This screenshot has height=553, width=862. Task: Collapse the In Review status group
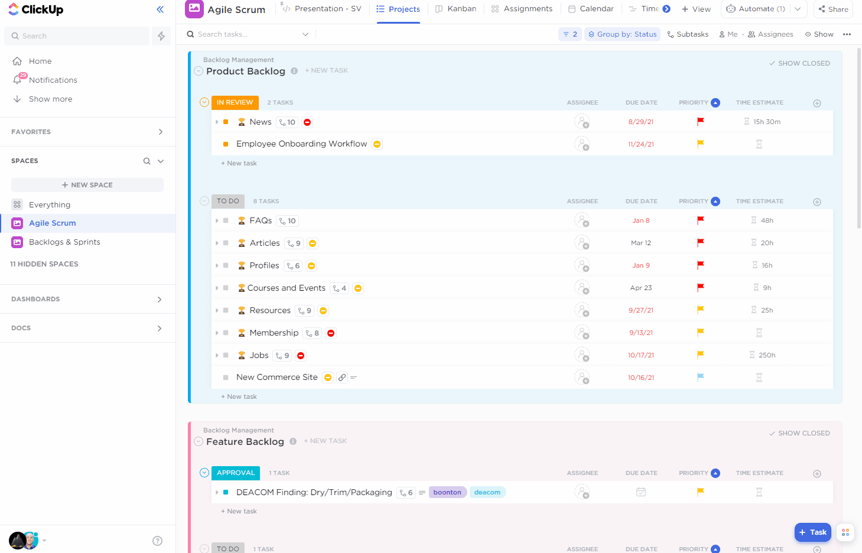pyautogui.click(x=204, y=103)
